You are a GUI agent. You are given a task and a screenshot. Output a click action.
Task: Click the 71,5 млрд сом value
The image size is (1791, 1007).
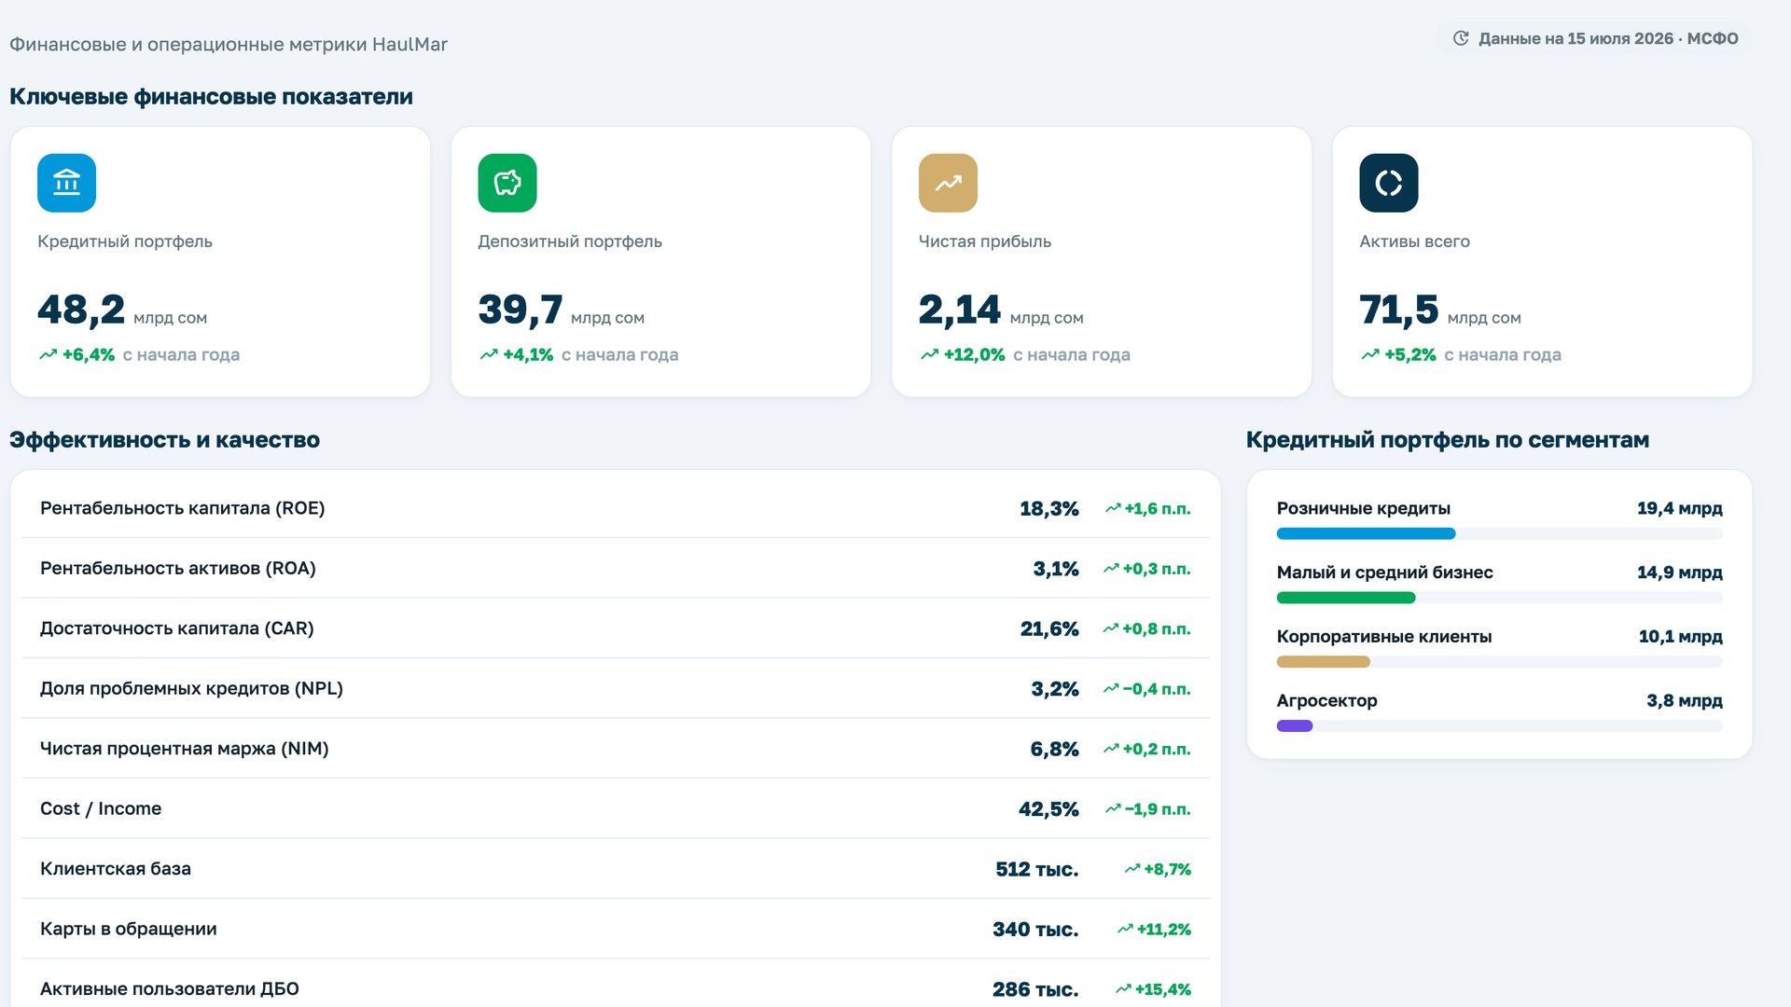[x=1440, y=310]
